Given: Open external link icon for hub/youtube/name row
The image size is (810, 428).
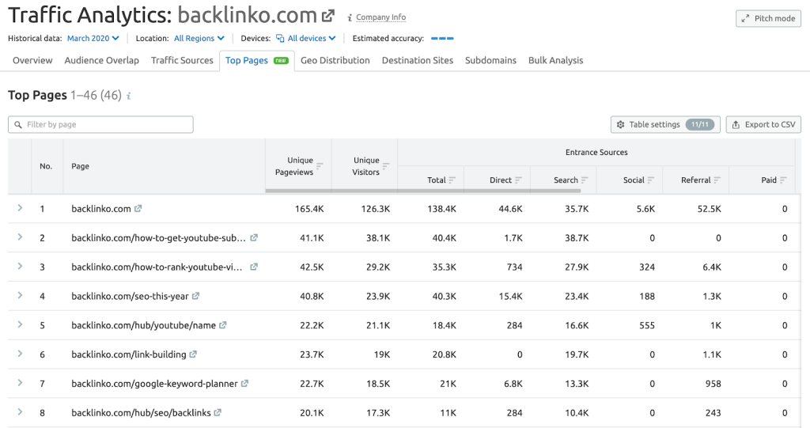Looking at the screenshot, I should (222, 325).
